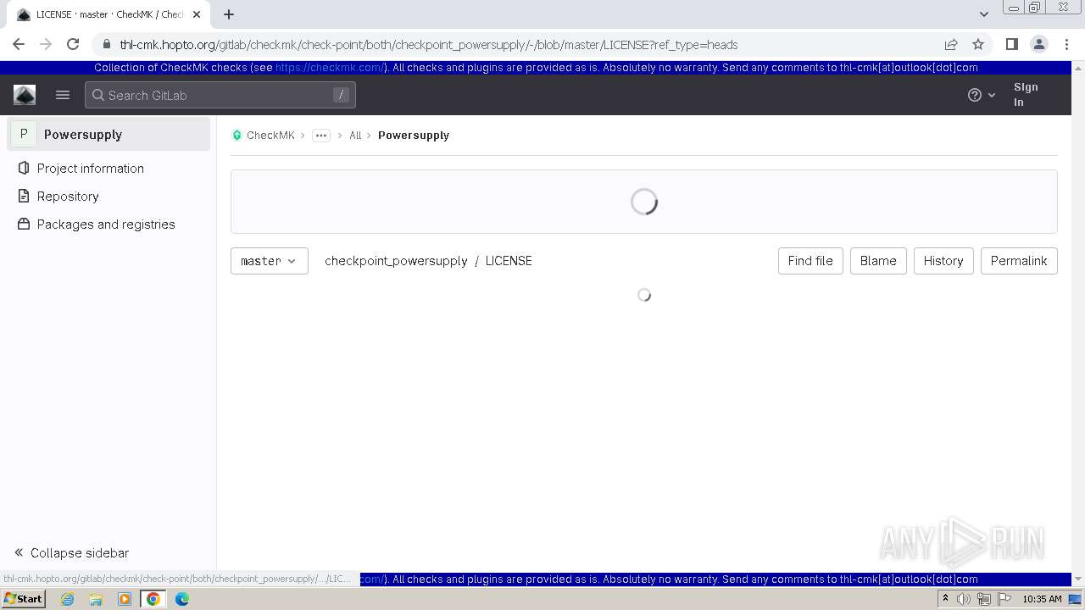Click the volume speaker tray icon
This screenshot has width=1085, height=610.
click(x=964, y=599)
